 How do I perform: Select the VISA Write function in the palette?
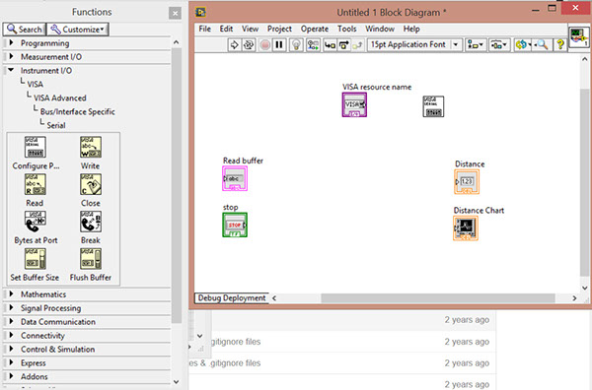[90, 147]
